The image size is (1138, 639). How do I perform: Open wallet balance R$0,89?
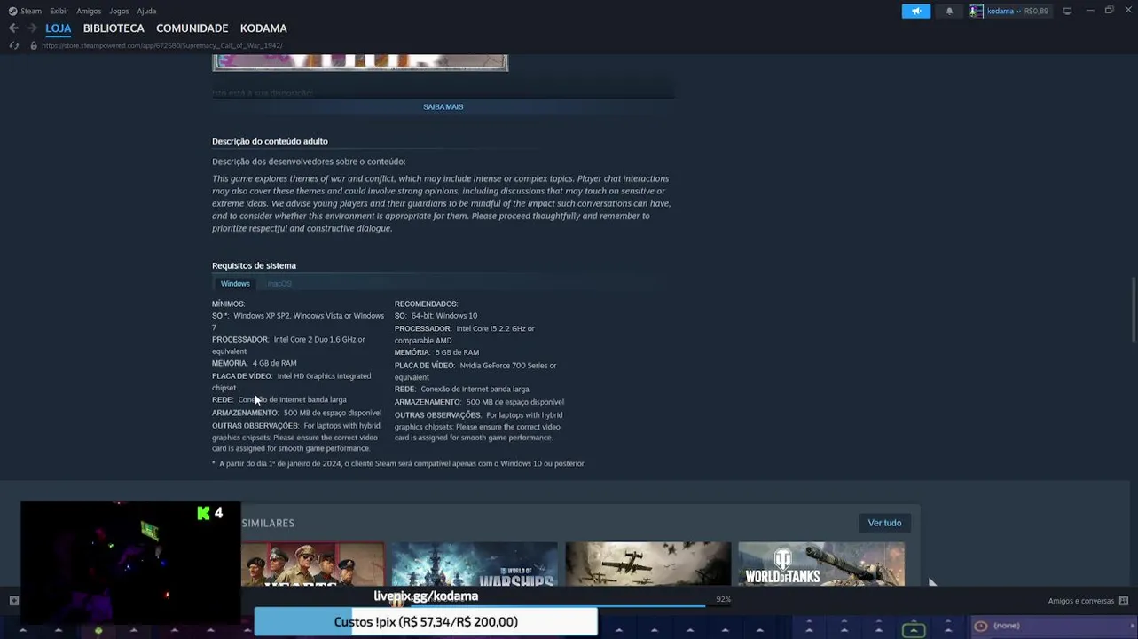pos(1036,11)
